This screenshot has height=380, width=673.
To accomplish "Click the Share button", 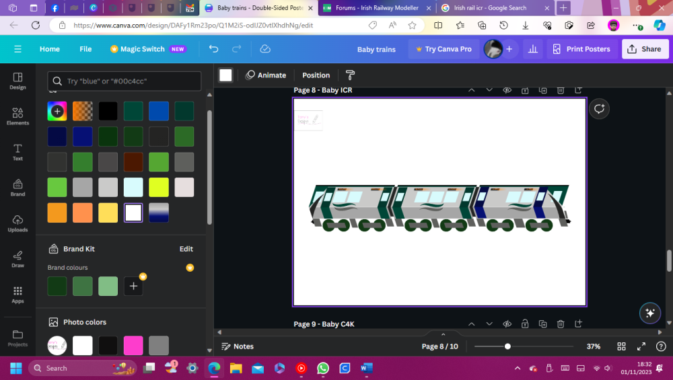I will (x=645, y=49).
